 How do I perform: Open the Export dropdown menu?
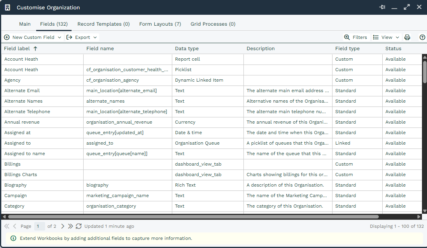[x=82, y=37]
